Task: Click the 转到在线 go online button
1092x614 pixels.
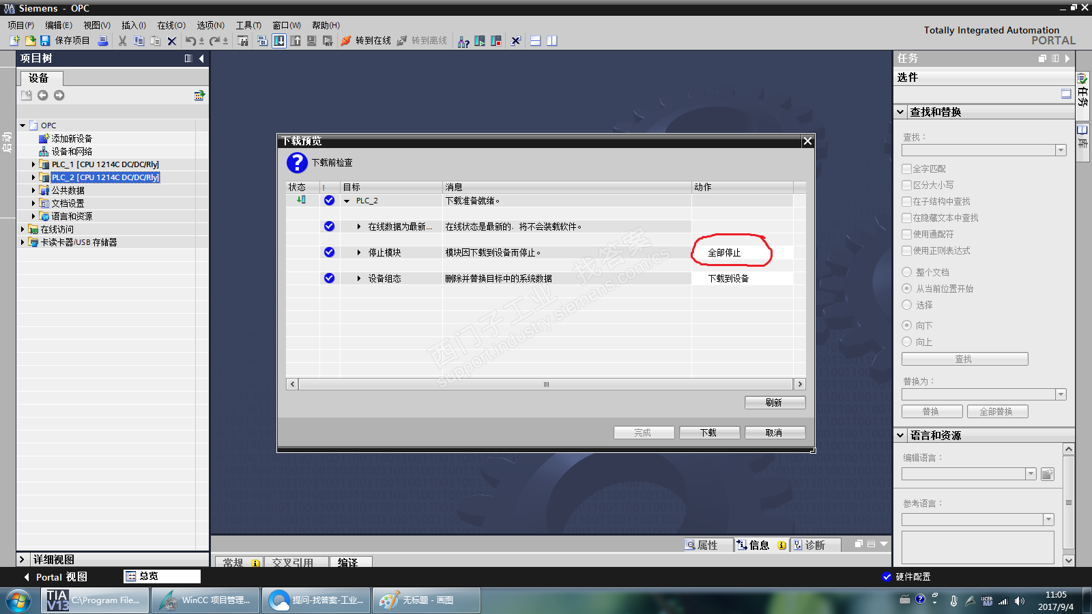Action: 366,41
